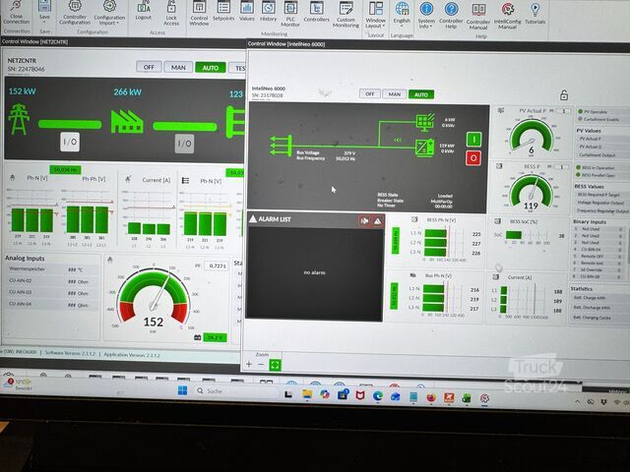Click the battery inverter BESS icon
The height and width of the screenshot is (472, 630).
[x=425, y=147]
